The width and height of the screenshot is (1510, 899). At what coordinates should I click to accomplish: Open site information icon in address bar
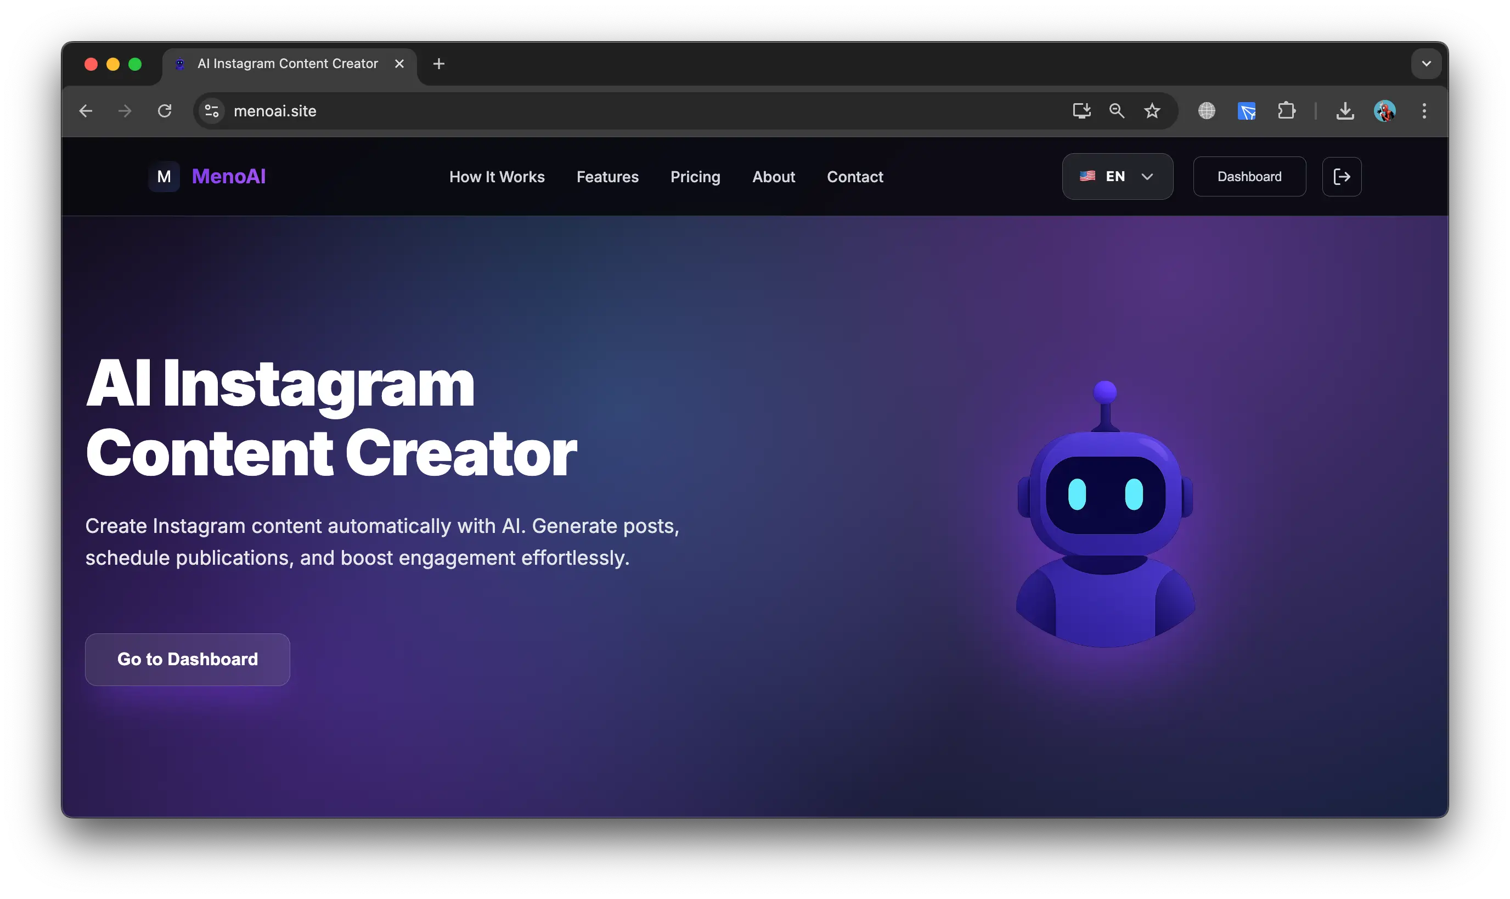pos(212,111)
